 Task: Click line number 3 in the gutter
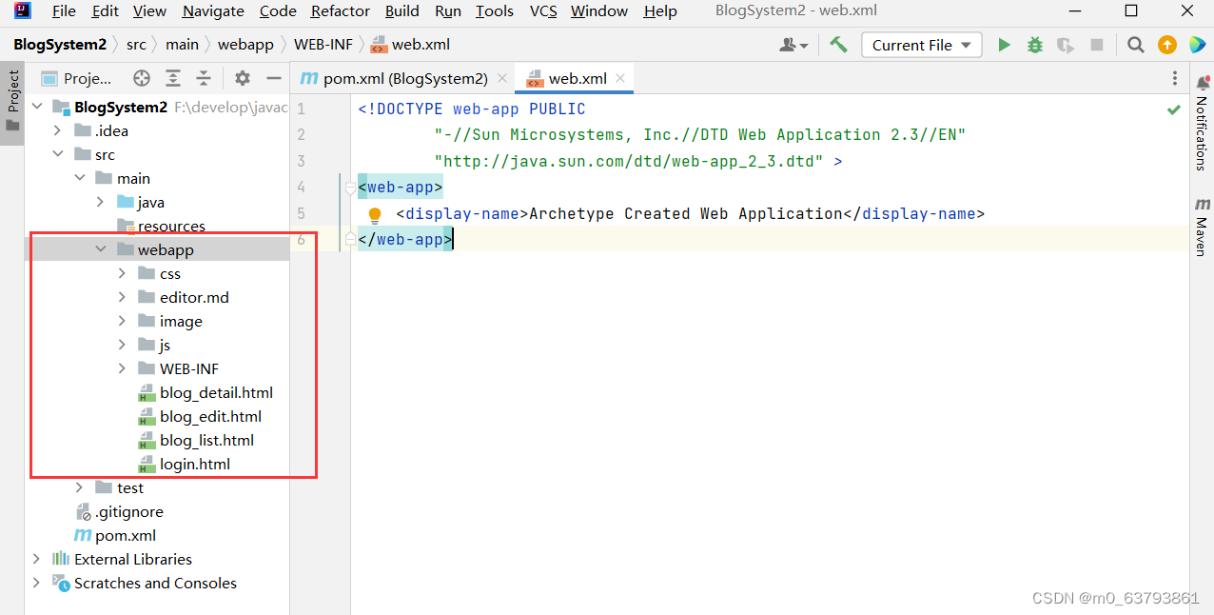(301, 161)
